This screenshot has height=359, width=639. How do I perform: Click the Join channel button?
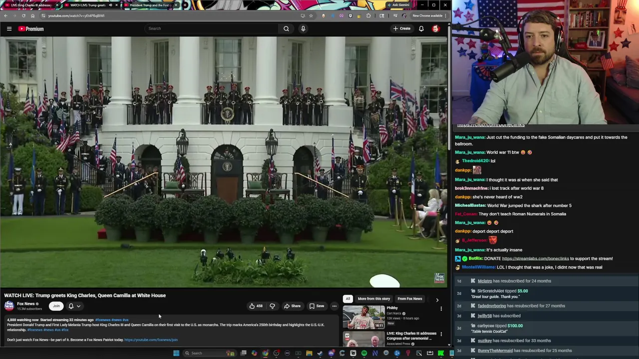click(56, 306)
